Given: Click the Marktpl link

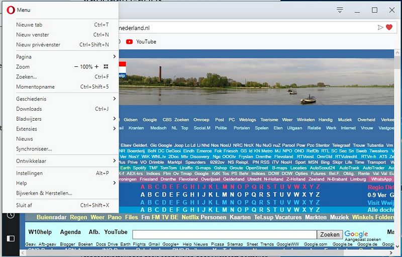Looking at the screenshot, I should 174,162.
